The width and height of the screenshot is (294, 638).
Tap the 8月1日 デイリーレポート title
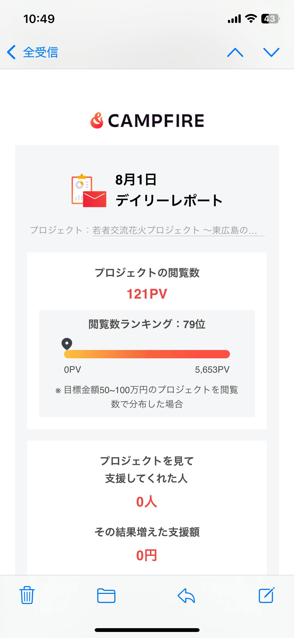169,190
